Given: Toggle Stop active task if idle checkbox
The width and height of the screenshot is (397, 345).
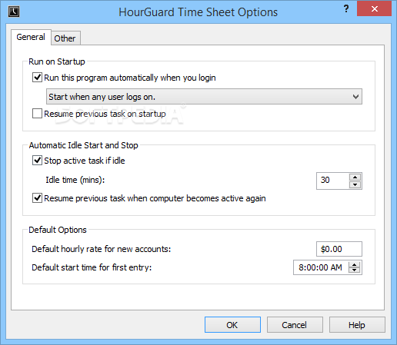Looking at the screenshot, I should pos(37,161).
